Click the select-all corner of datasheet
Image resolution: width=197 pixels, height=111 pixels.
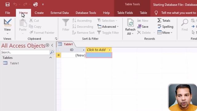point(59,50)
